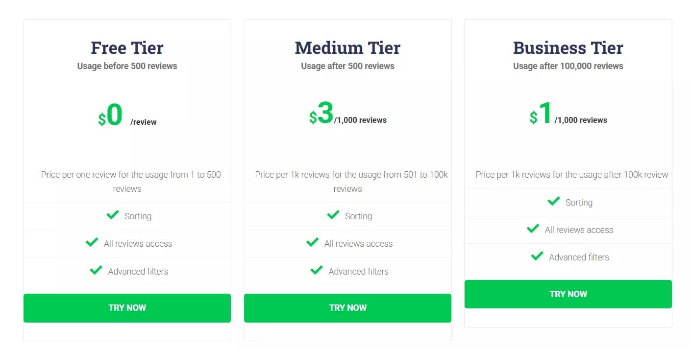Click TRY NOW in the Free Tier card
The width and height of the screenshot is (692, 349).
(x=127, y=307)
